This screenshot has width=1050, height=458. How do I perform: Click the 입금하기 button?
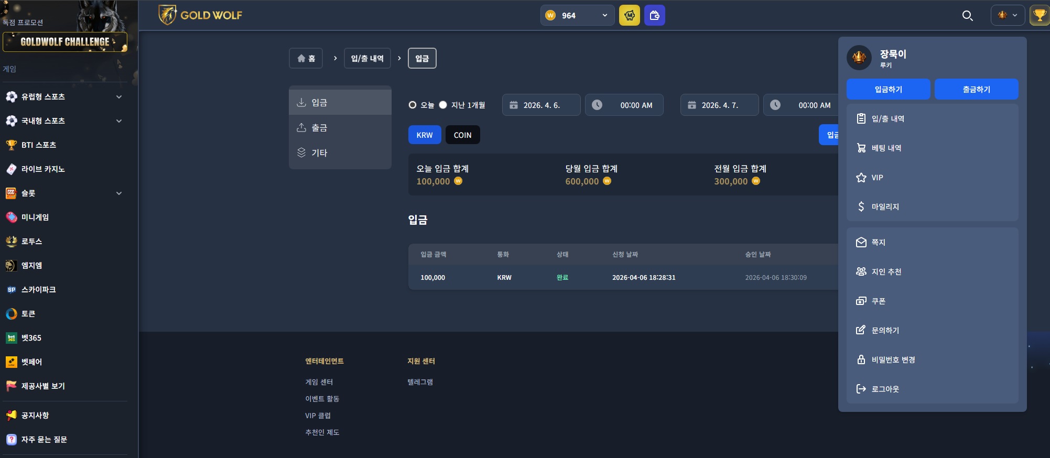888,89
